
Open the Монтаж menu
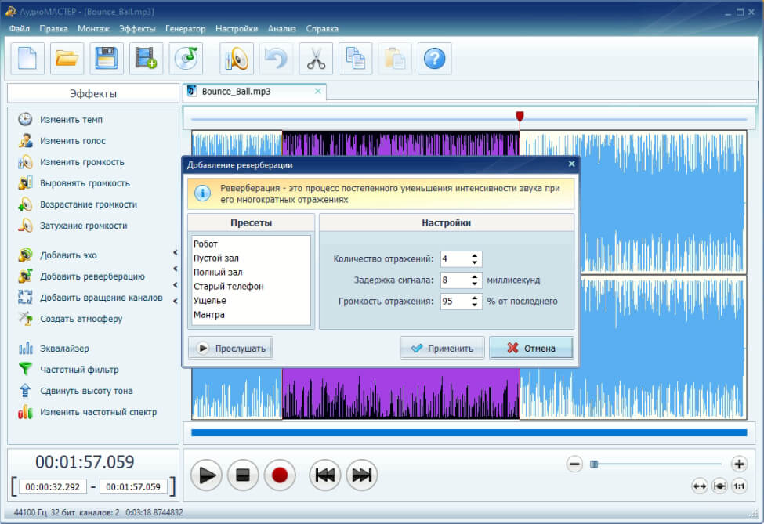93,29
